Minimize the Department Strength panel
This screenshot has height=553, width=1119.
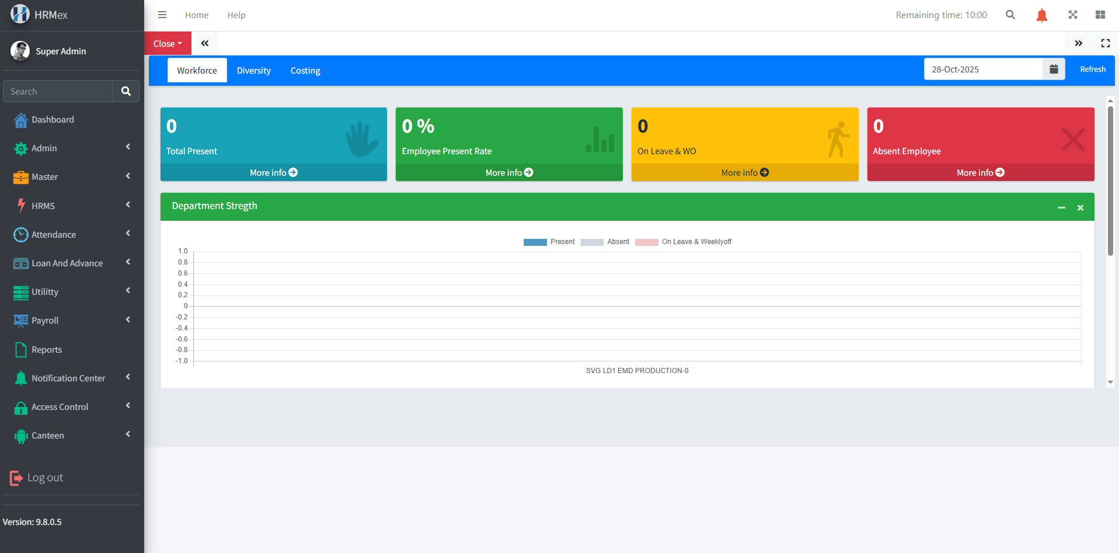click(x=1062, y=207)
